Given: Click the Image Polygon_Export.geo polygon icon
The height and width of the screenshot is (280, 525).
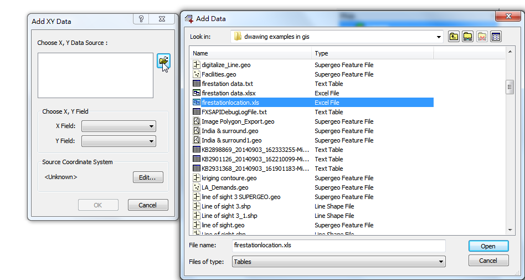Looking at the screenshot, I should [196, 121].
